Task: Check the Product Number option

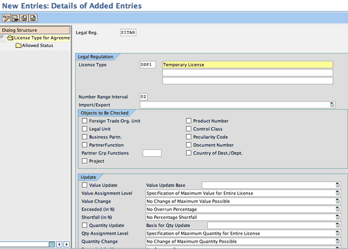Action: tap(188, 121)
